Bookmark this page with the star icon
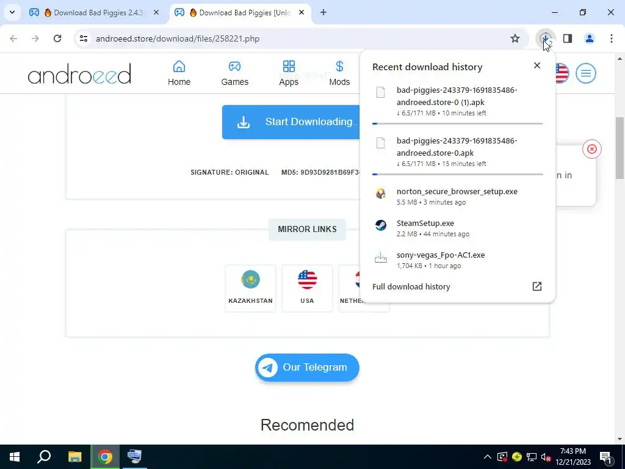 pos(515,38)
